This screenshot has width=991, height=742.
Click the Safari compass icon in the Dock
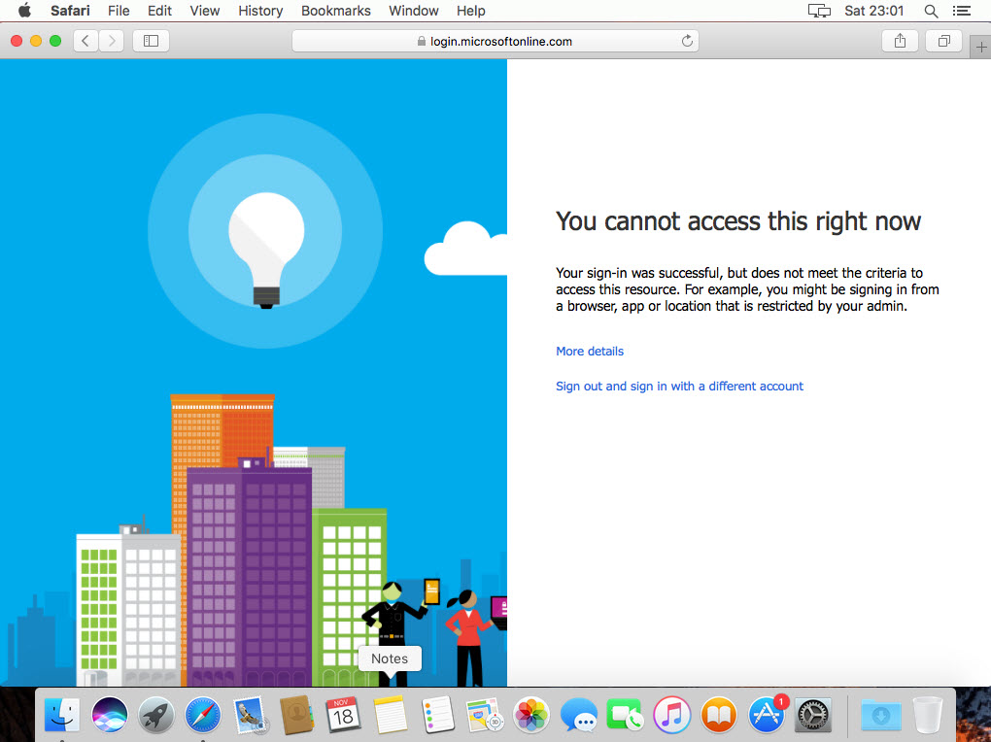[203, 716]
